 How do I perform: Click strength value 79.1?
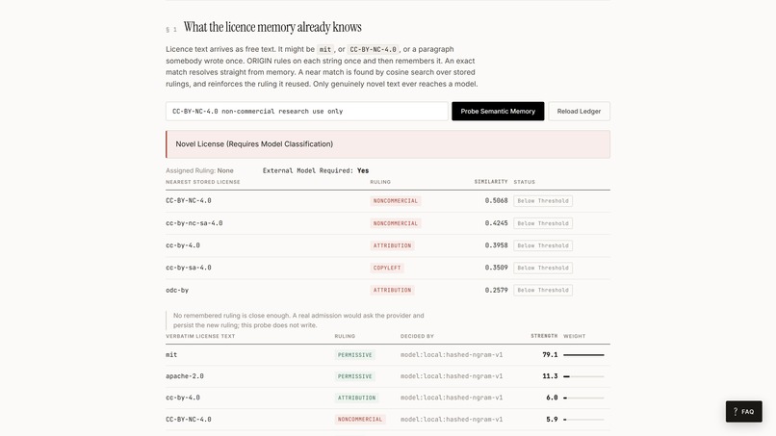[550, 355]
